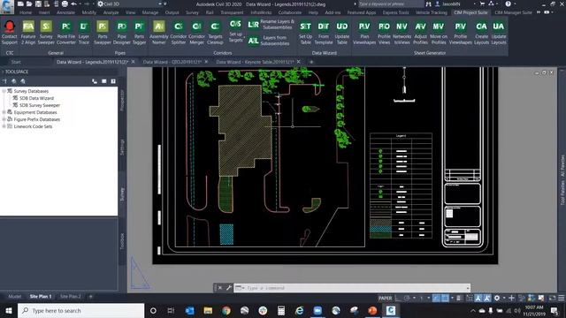Image resolution: width=566 pixels, height=318 pixels.
Task: Open the Profile Viewshapes tool
Action: (461, 33)
